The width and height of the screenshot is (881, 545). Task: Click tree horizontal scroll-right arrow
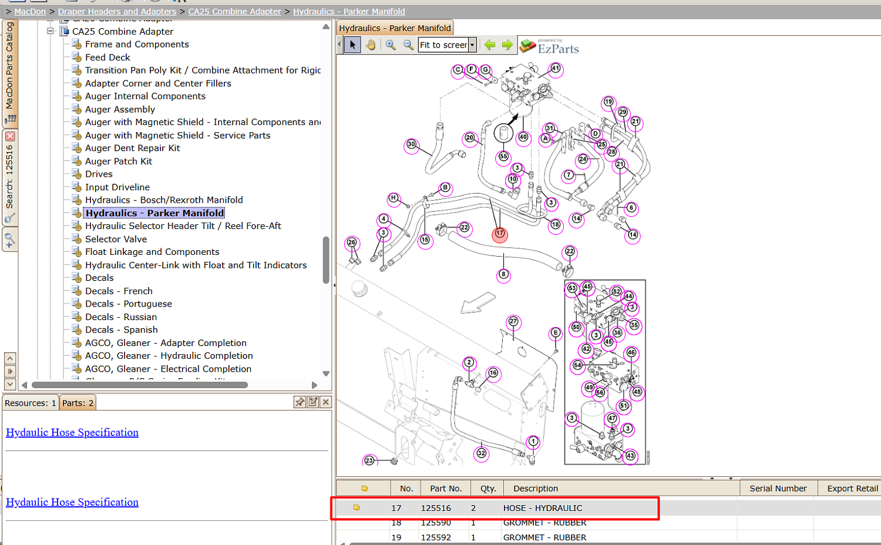pyautogui.click(x=315, y=385)
